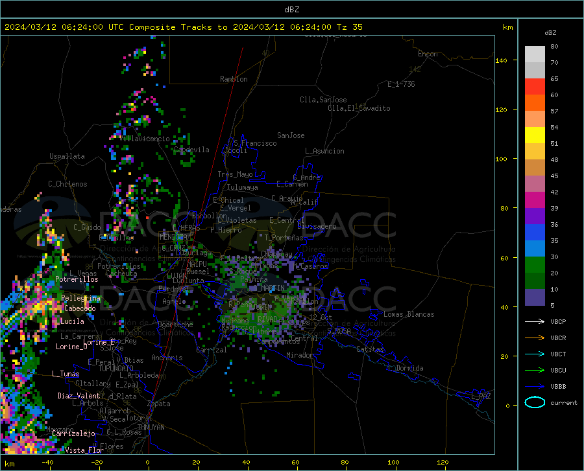The height and width of the screenshot is (471, 584).
Task: Click the 'Uspallata' map label
Action: point(67,156)
